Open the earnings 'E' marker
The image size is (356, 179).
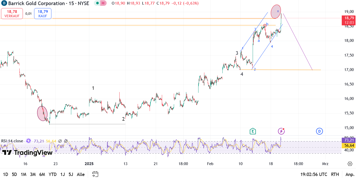click(x=252, y=131)
